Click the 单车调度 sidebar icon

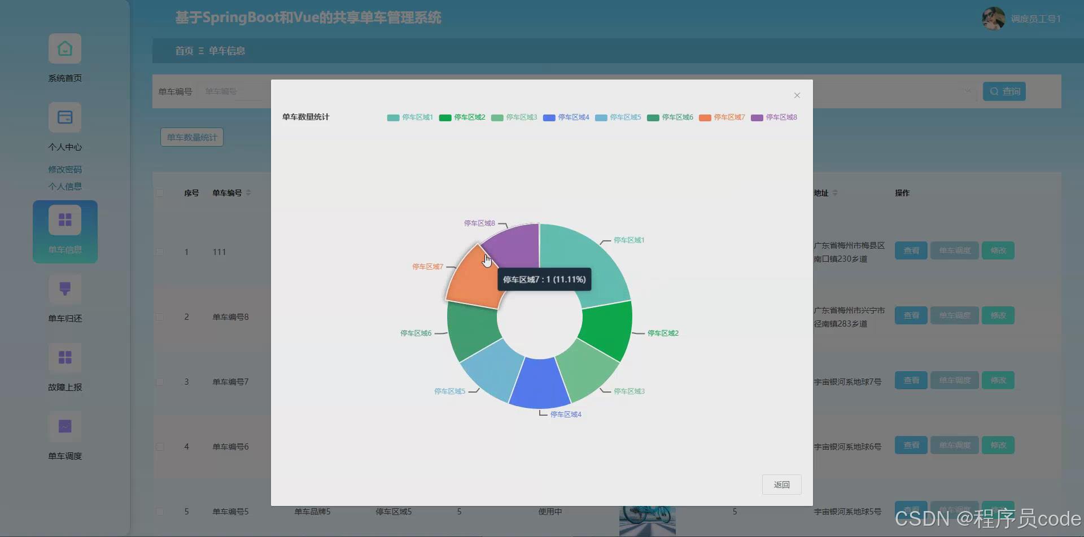[x=64, y=427]
